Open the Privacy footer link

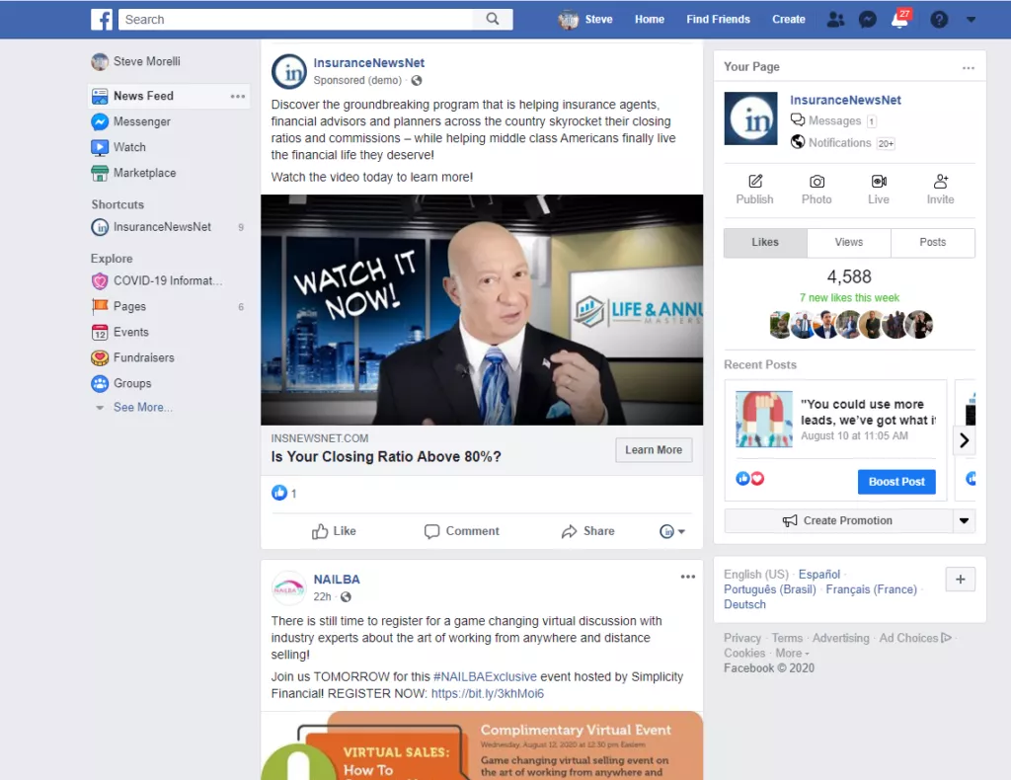click(742, 638)
